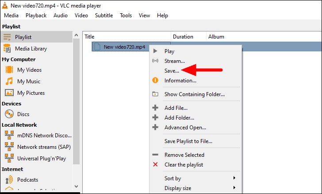This screenshot has width=322, height=194.
Task: Open My Videos film icon
Action: pyautogui.click(x=9, y=70)
